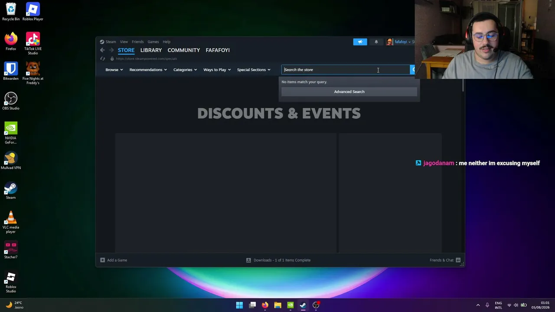The image size is (555, 312).
Task: Open Task View on the taskbar
Action: pos(252,305)
